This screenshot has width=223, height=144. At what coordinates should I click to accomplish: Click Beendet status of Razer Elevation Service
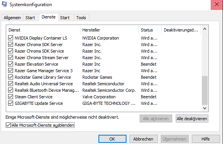point(149,64)
